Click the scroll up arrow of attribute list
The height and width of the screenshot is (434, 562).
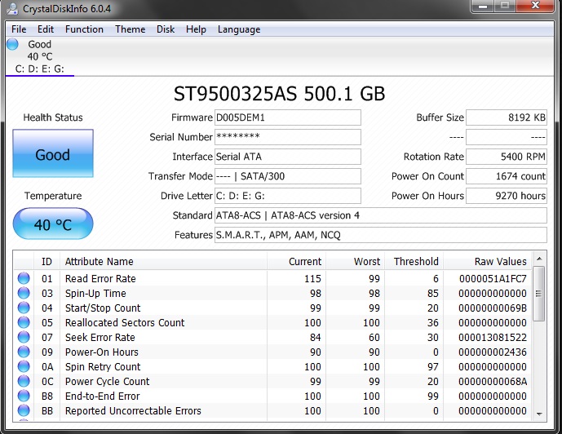(x=539, y=258)
